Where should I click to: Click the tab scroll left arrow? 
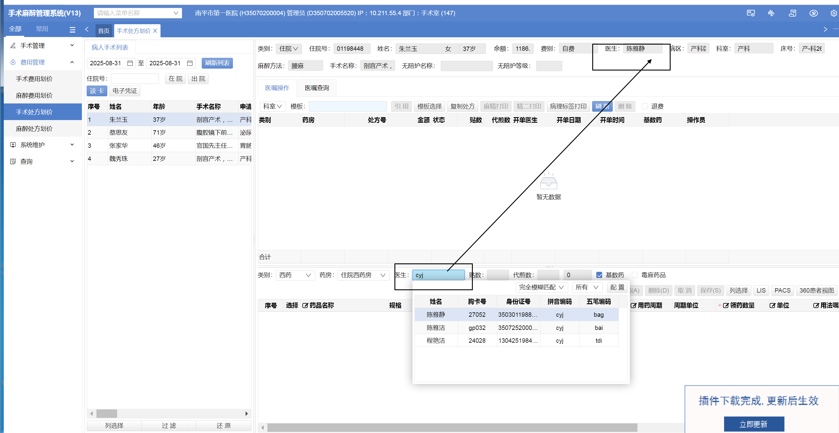pos(87,30)
